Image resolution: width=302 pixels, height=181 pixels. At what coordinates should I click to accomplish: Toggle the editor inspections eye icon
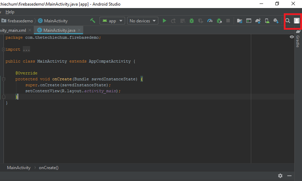click(x=292, y=37)
